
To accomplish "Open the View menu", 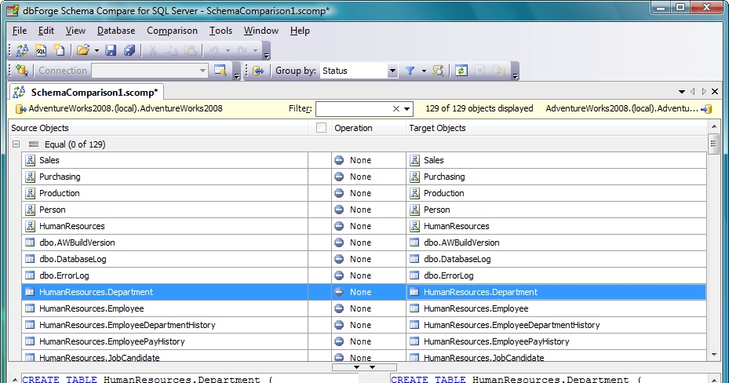I will [x=75, y=31].
